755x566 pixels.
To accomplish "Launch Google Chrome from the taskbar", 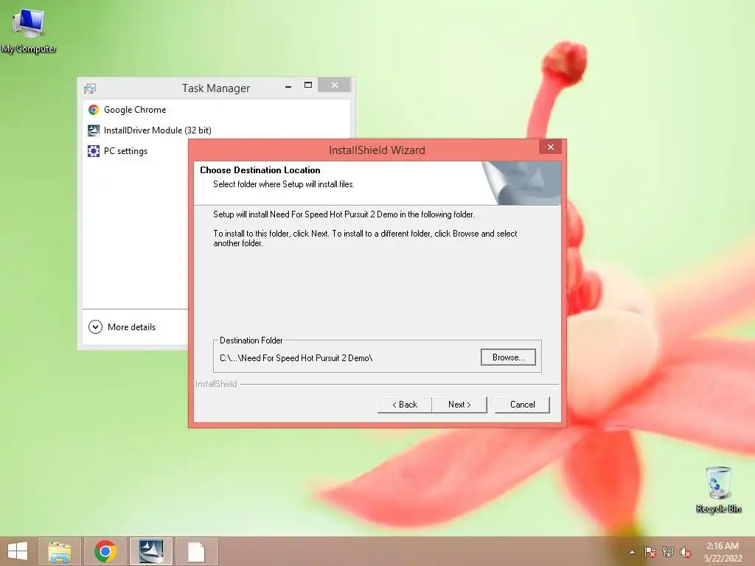I will pyautogui.click(x=105, y=551).
